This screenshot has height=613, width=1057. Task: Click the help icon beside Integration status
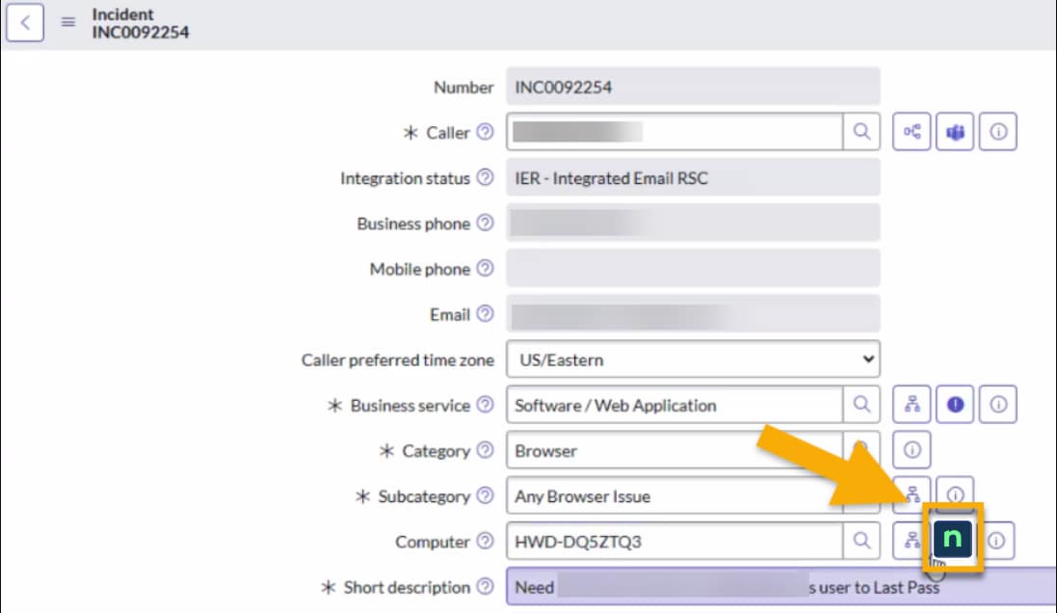click(486, 178)
